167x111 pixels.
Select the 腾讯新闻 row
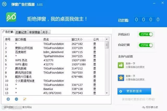click(54, 68)
